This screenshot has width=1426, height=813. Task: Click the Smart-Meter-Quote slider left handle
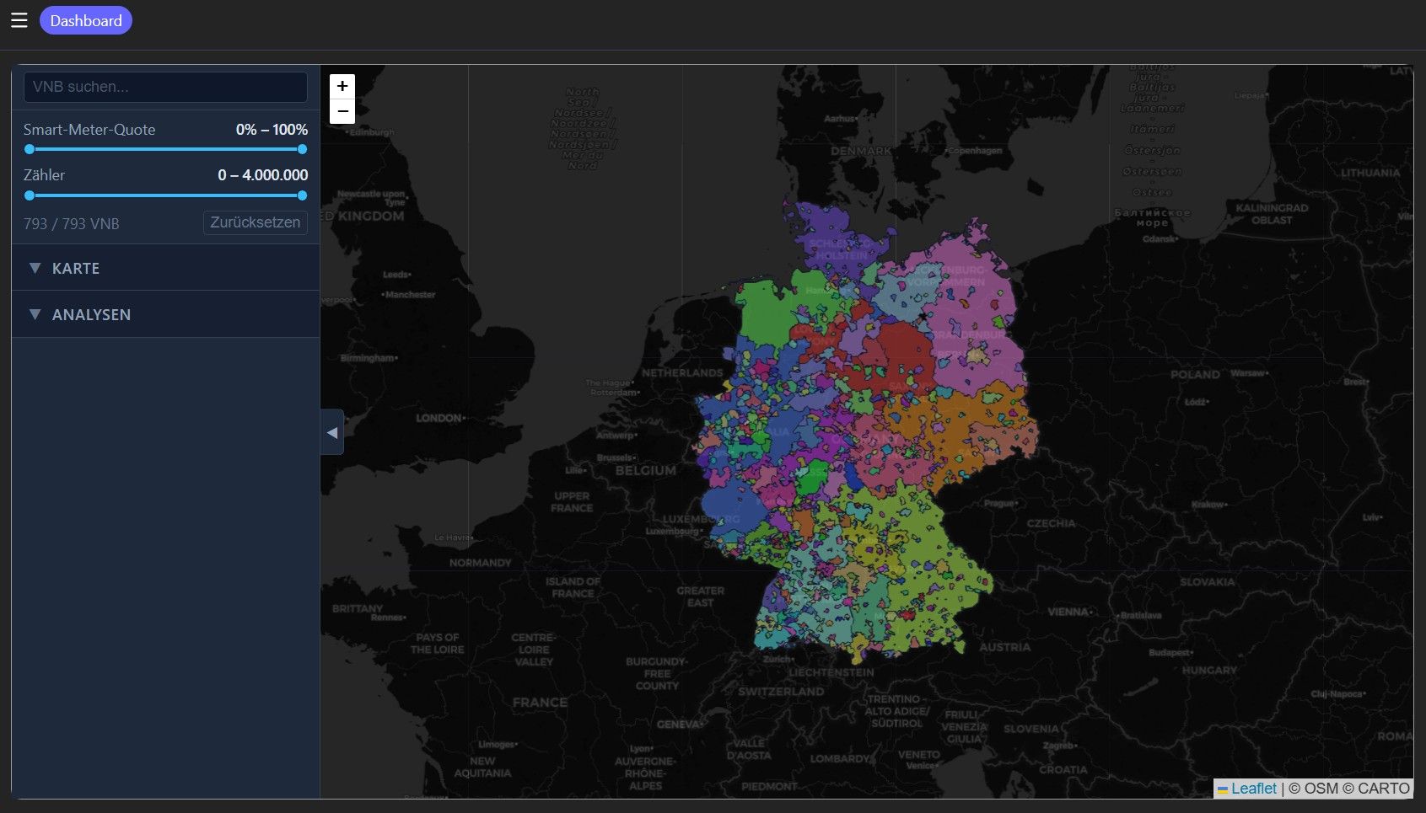click(x=30, y=149)
